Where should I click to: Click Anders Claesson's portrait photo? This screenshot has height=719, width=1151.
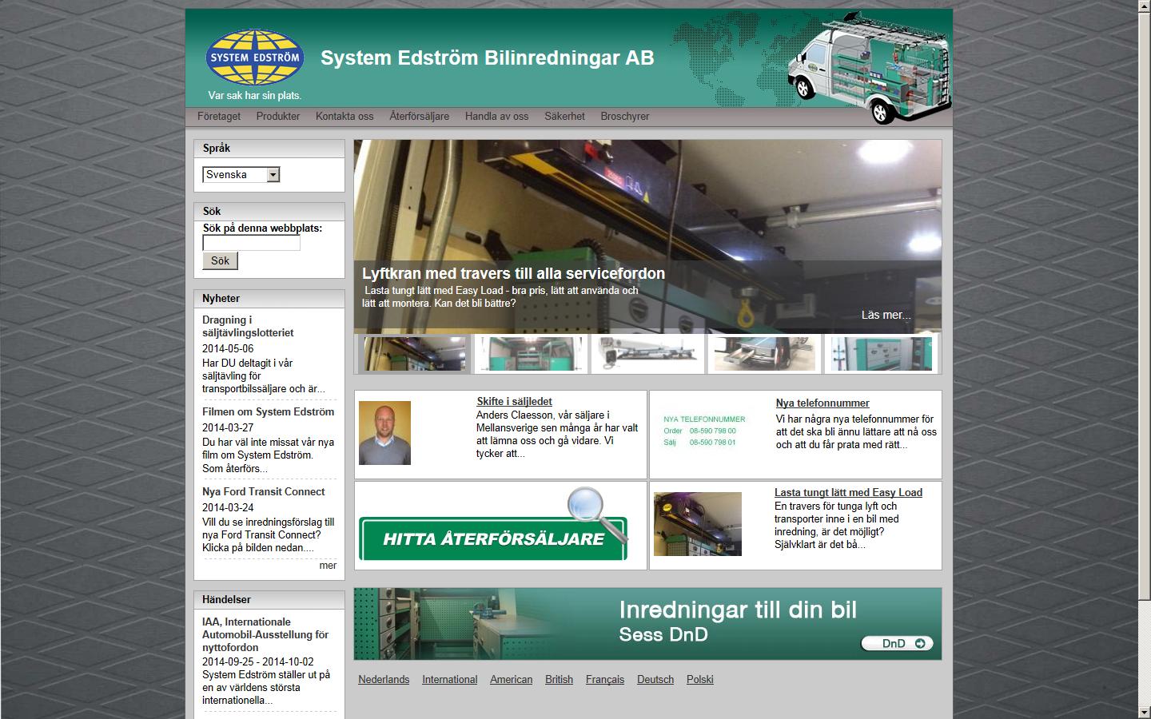coord(384,433)
